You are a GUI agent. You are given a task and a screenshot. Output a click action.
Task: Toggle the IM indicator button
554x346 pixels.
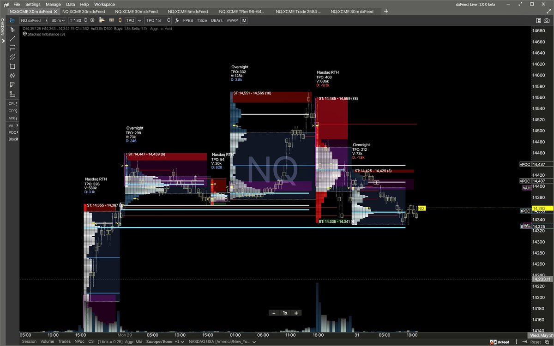click(x=244, y=20)
